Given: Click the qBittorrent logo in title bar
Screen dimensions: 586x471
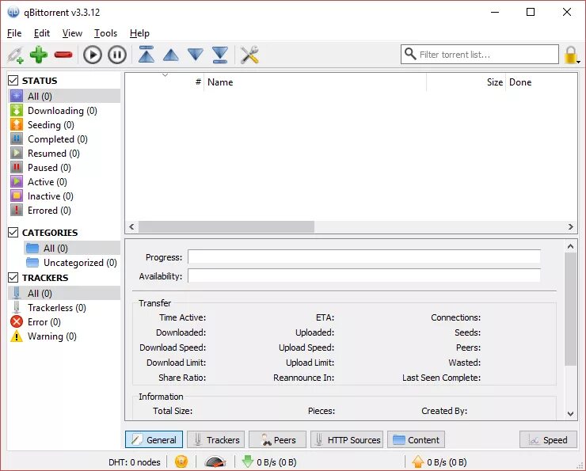Looking at the screenshot, I should tap(13, 13).
